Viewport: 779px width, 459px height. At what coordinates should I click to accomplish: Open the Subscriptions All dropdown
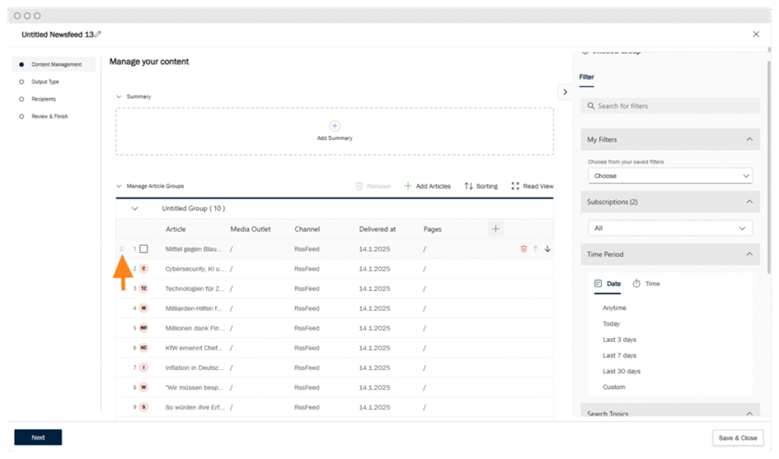pyautogui.click(x=669, y=228)
